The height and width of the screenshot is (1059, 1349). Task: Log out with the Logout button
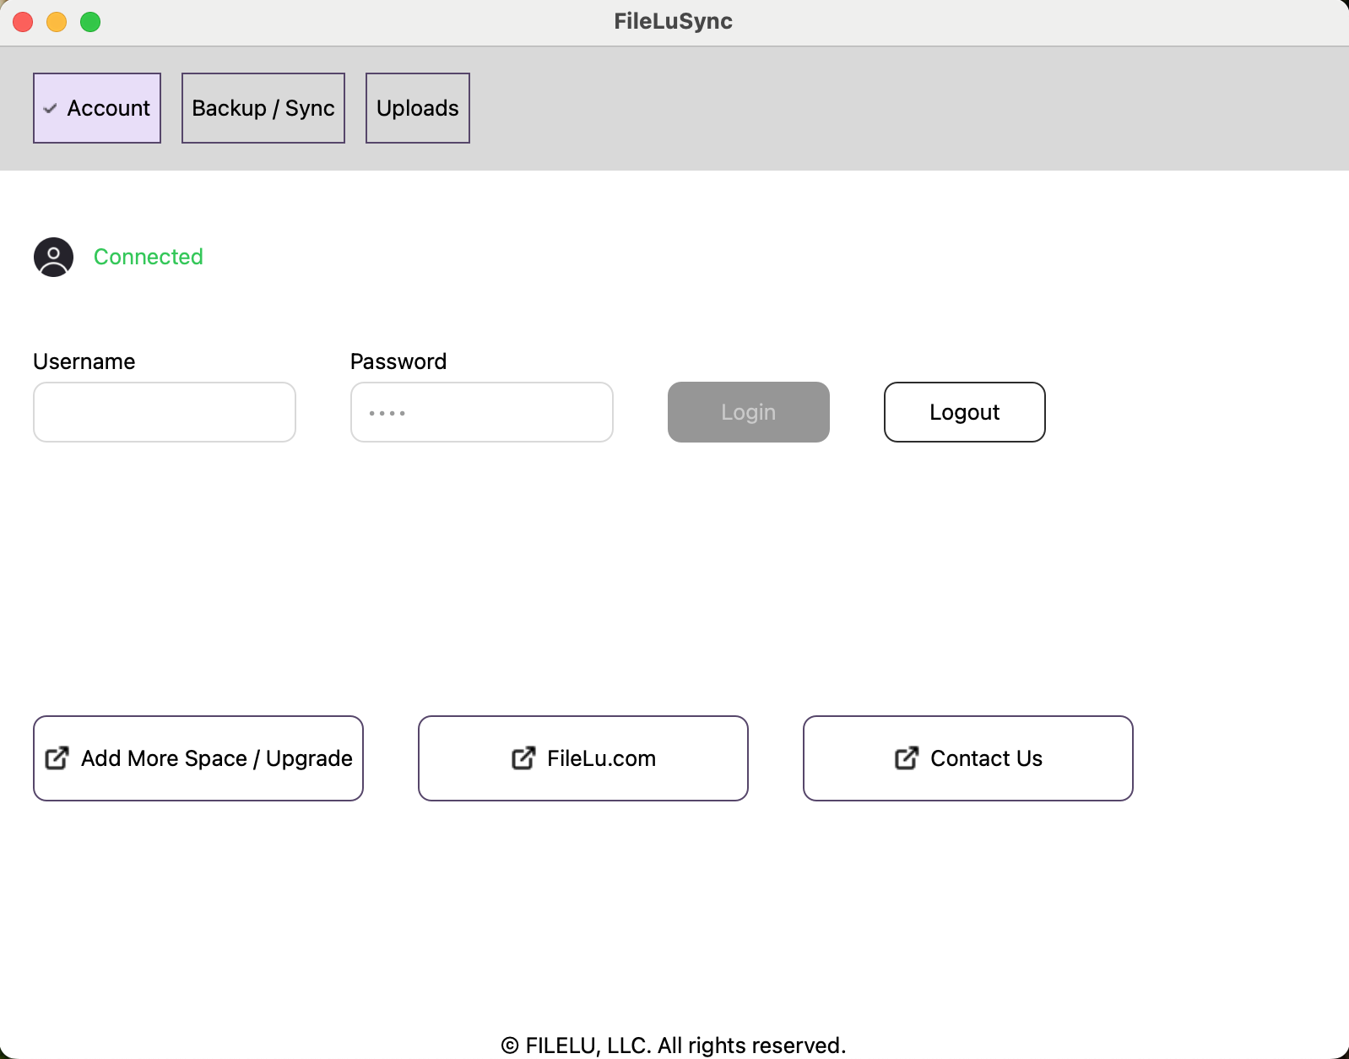(x=965, y=412)
